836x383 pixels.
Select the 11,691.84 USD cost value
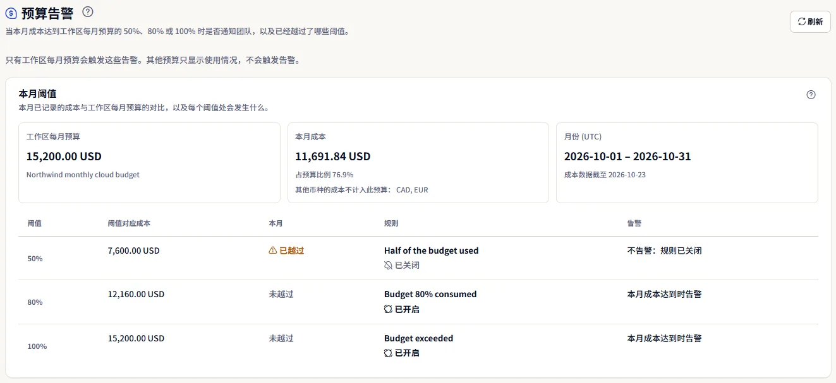click(332, 156)
